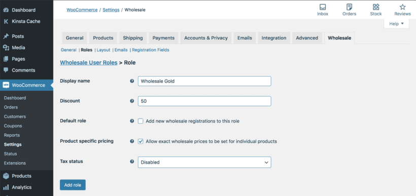Open Settings submenu item in sidebar
The width and height of the screenshot is (416, 196).
coord(13,144)
